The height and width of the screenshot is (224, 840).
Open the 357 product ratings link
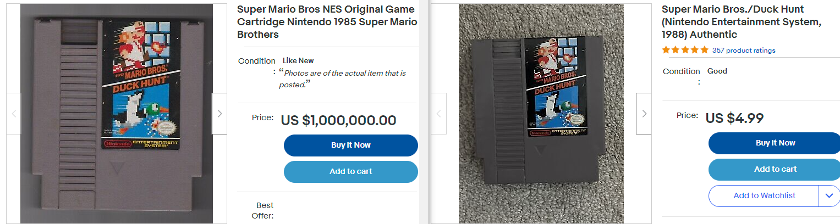coord(743,51)
